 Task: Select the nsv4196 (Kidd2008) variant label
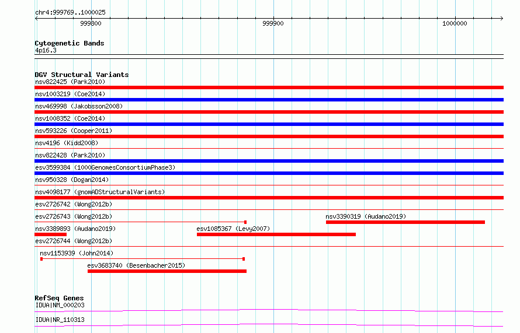click(67, 143)
